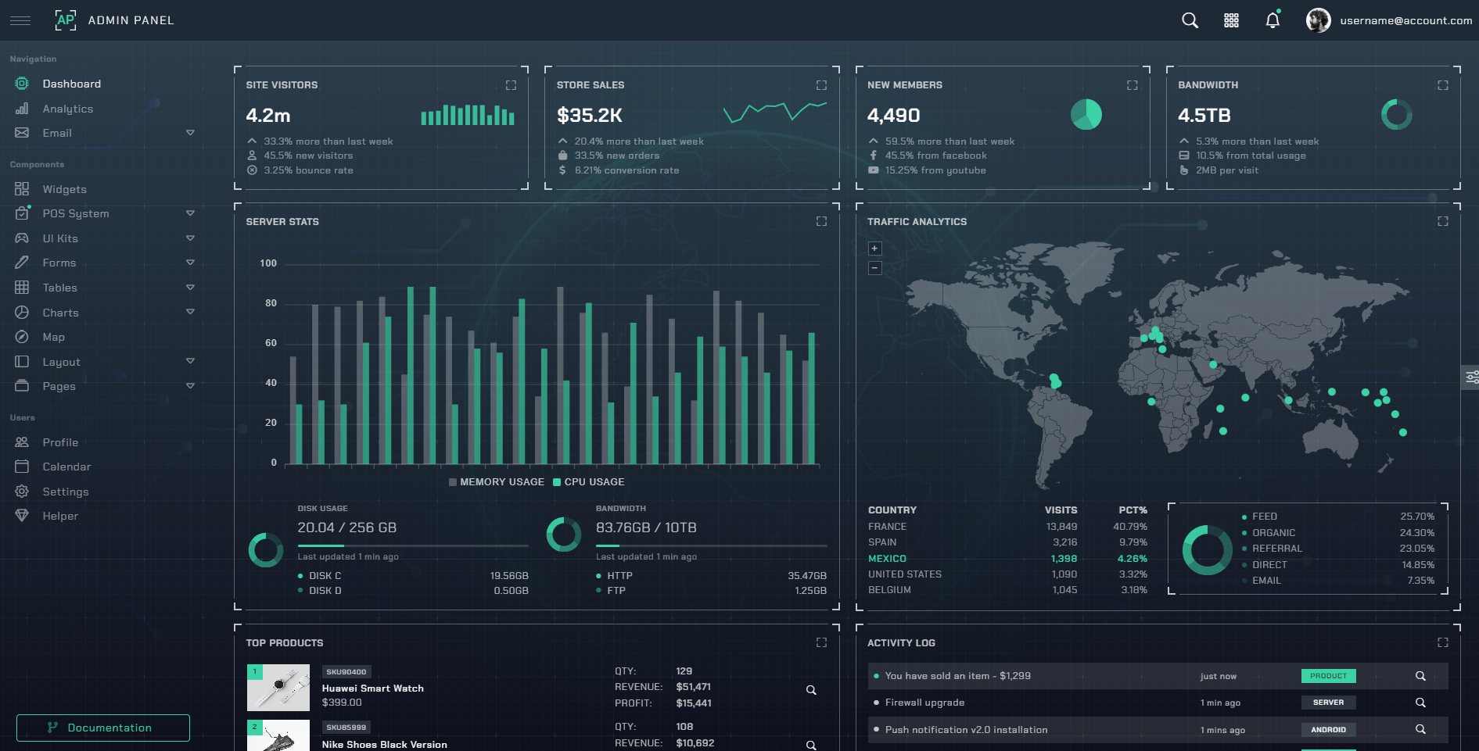Expand the Email navigation menu

190,133
